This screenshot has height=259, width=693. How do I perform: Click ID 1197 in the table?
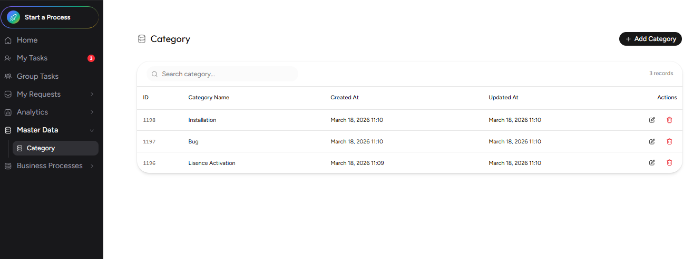tap(149, 142)
